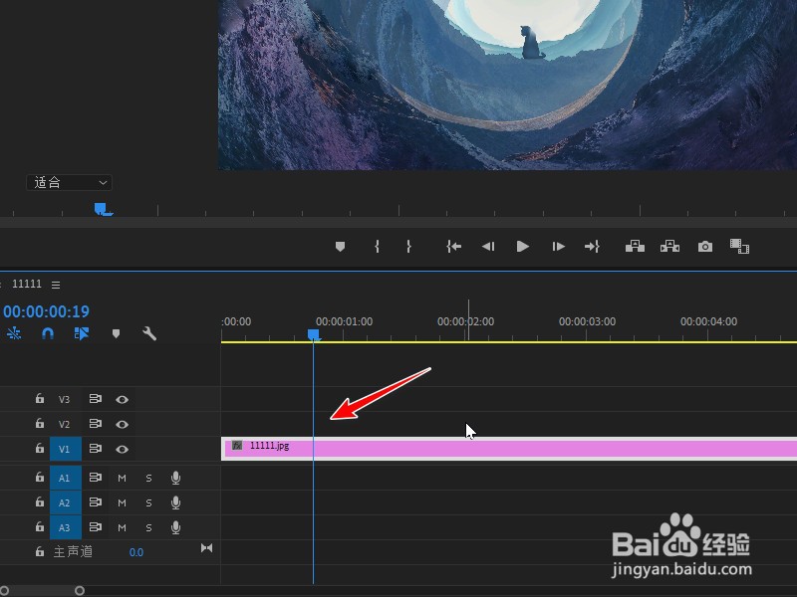Toggle lock on track A2
The width and height of the screenshot is (797, 597).
click(x=40, y=502)
